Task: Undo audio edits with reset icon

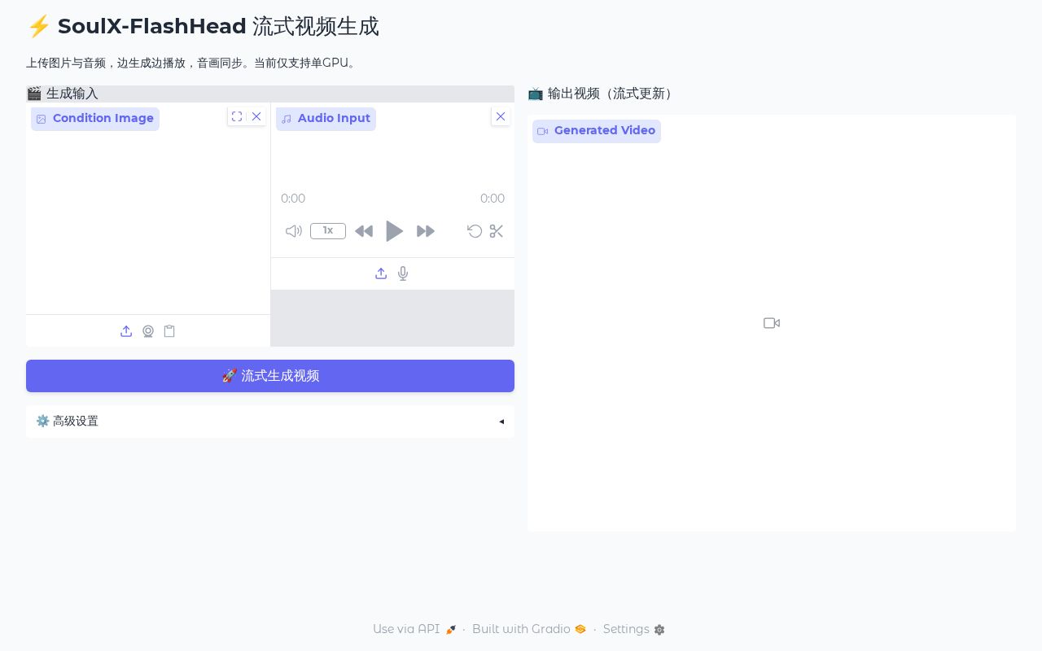Action: [475, 231]
